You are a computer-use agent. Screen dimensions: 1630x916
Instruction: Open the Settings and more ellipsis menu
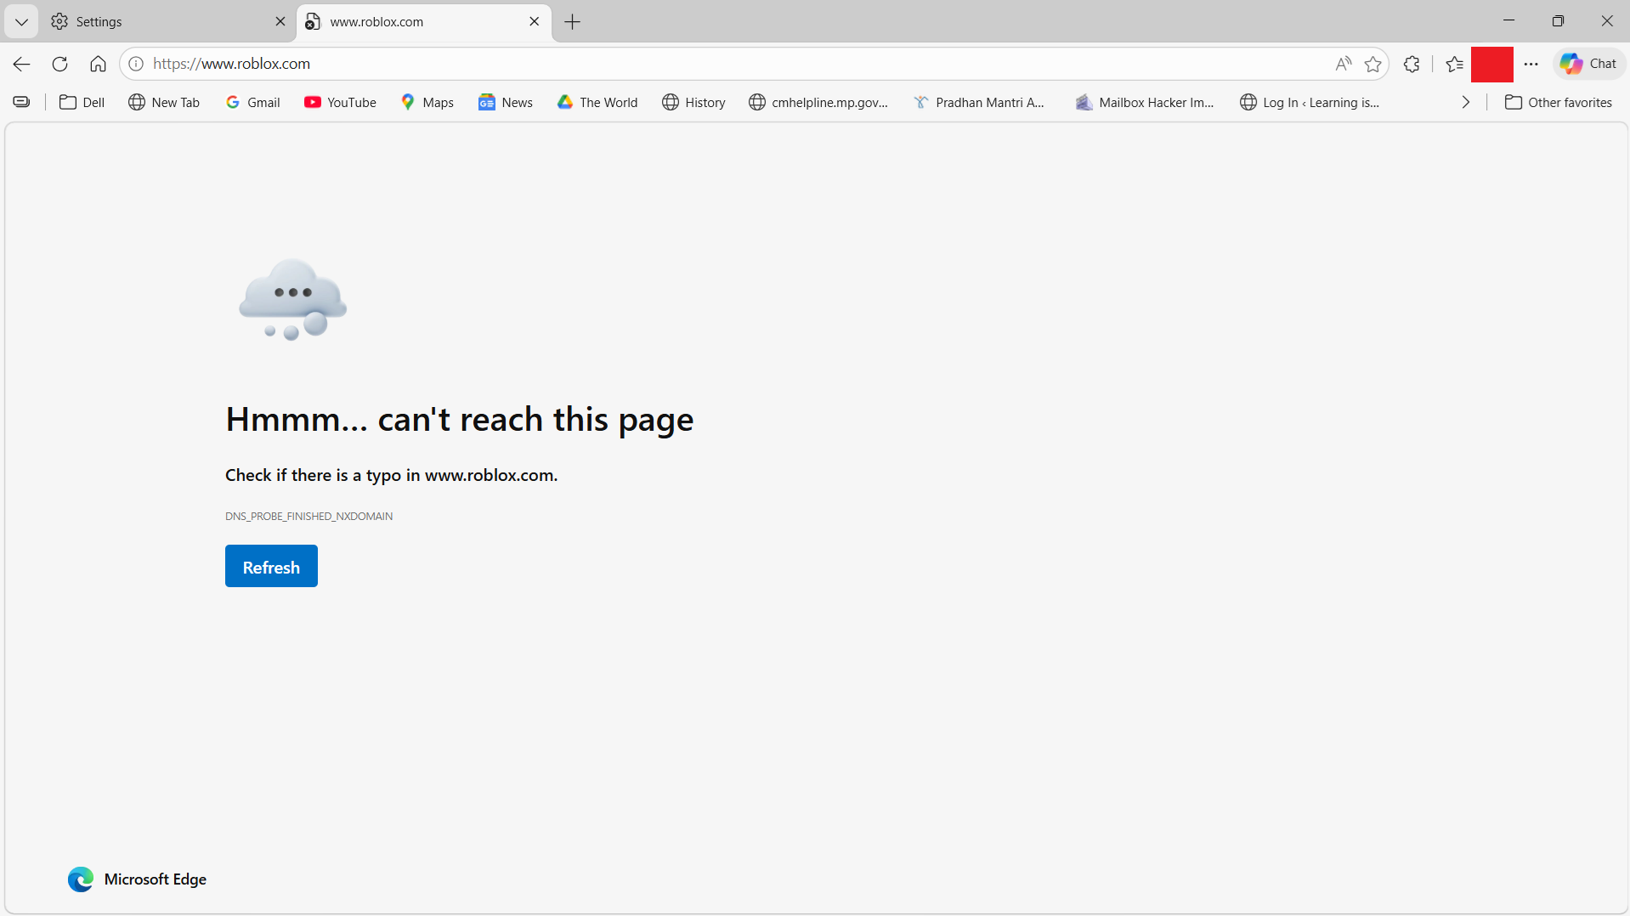click(x=1531, y=64)
